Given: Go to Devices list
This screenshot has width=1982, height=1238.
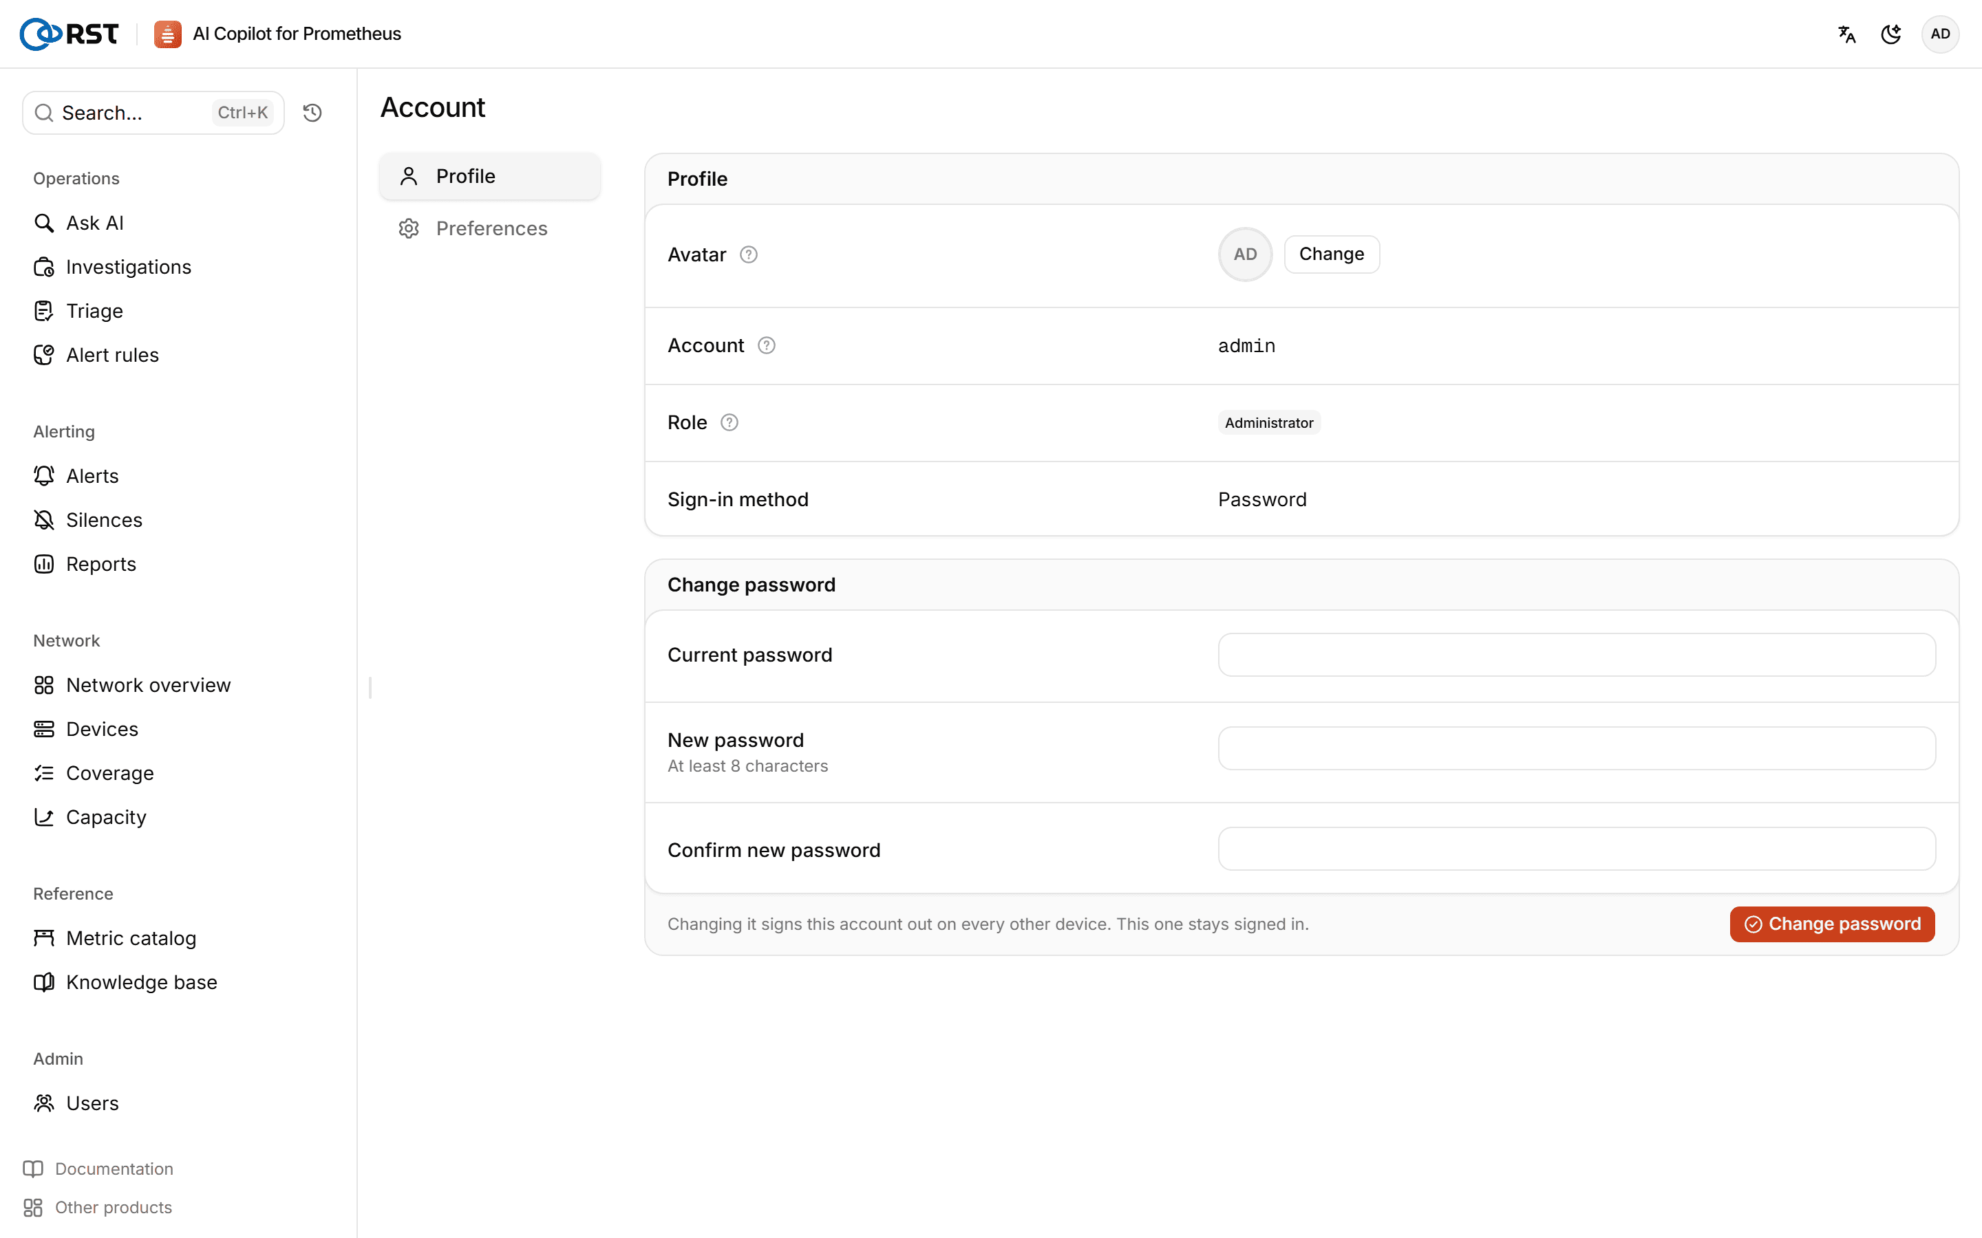Looking at the screenshot, I should coord(103,729).
